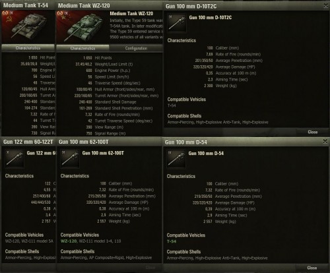
Task: Select the 62-100T gun icon
Action: 70,158
